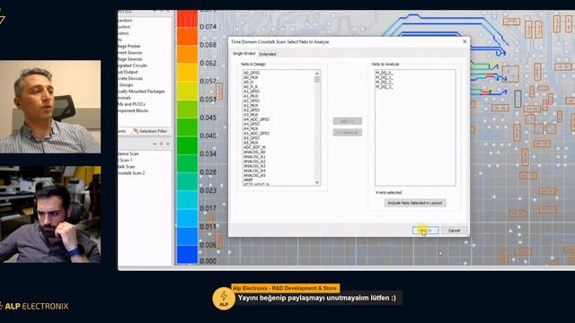This screenshot has width=575, height=323.
Task: Open the Selection Filter tab
Action: coord(150,131)
